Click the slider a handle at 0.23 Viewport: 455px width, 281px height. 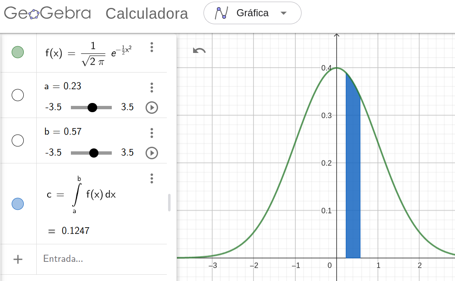click(92, 108)
